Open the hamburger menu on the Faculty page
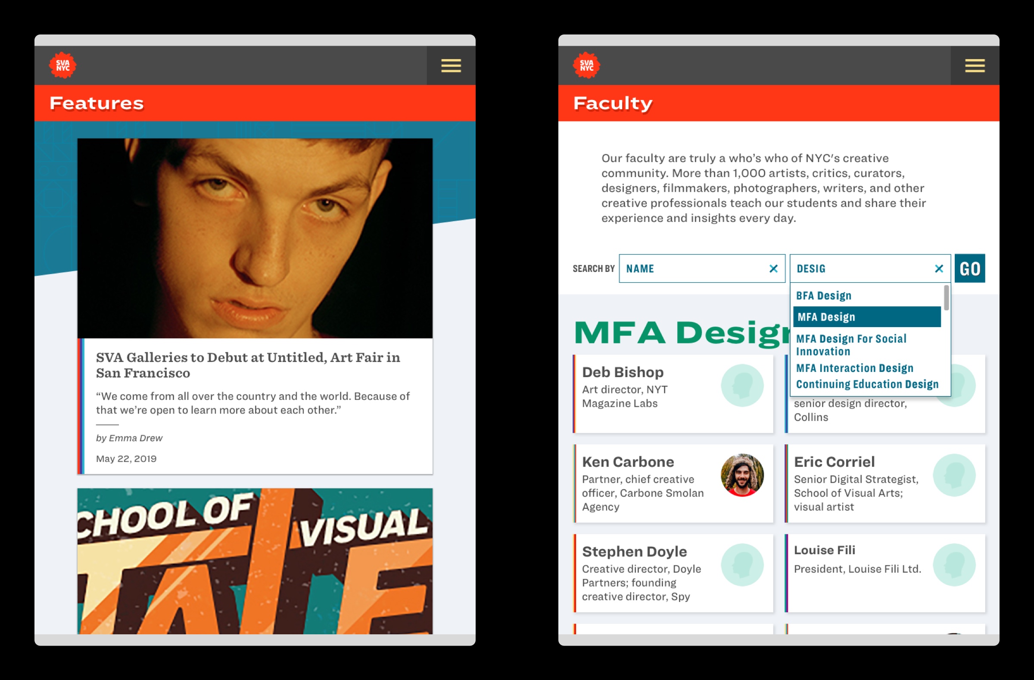Screen dimensions: 1034x680 975,66
